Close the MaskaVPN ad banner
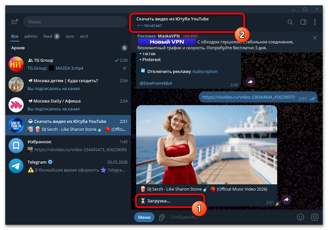Image resolution: width=328 pixels, height=230 pixels. [x=315, y=38]
